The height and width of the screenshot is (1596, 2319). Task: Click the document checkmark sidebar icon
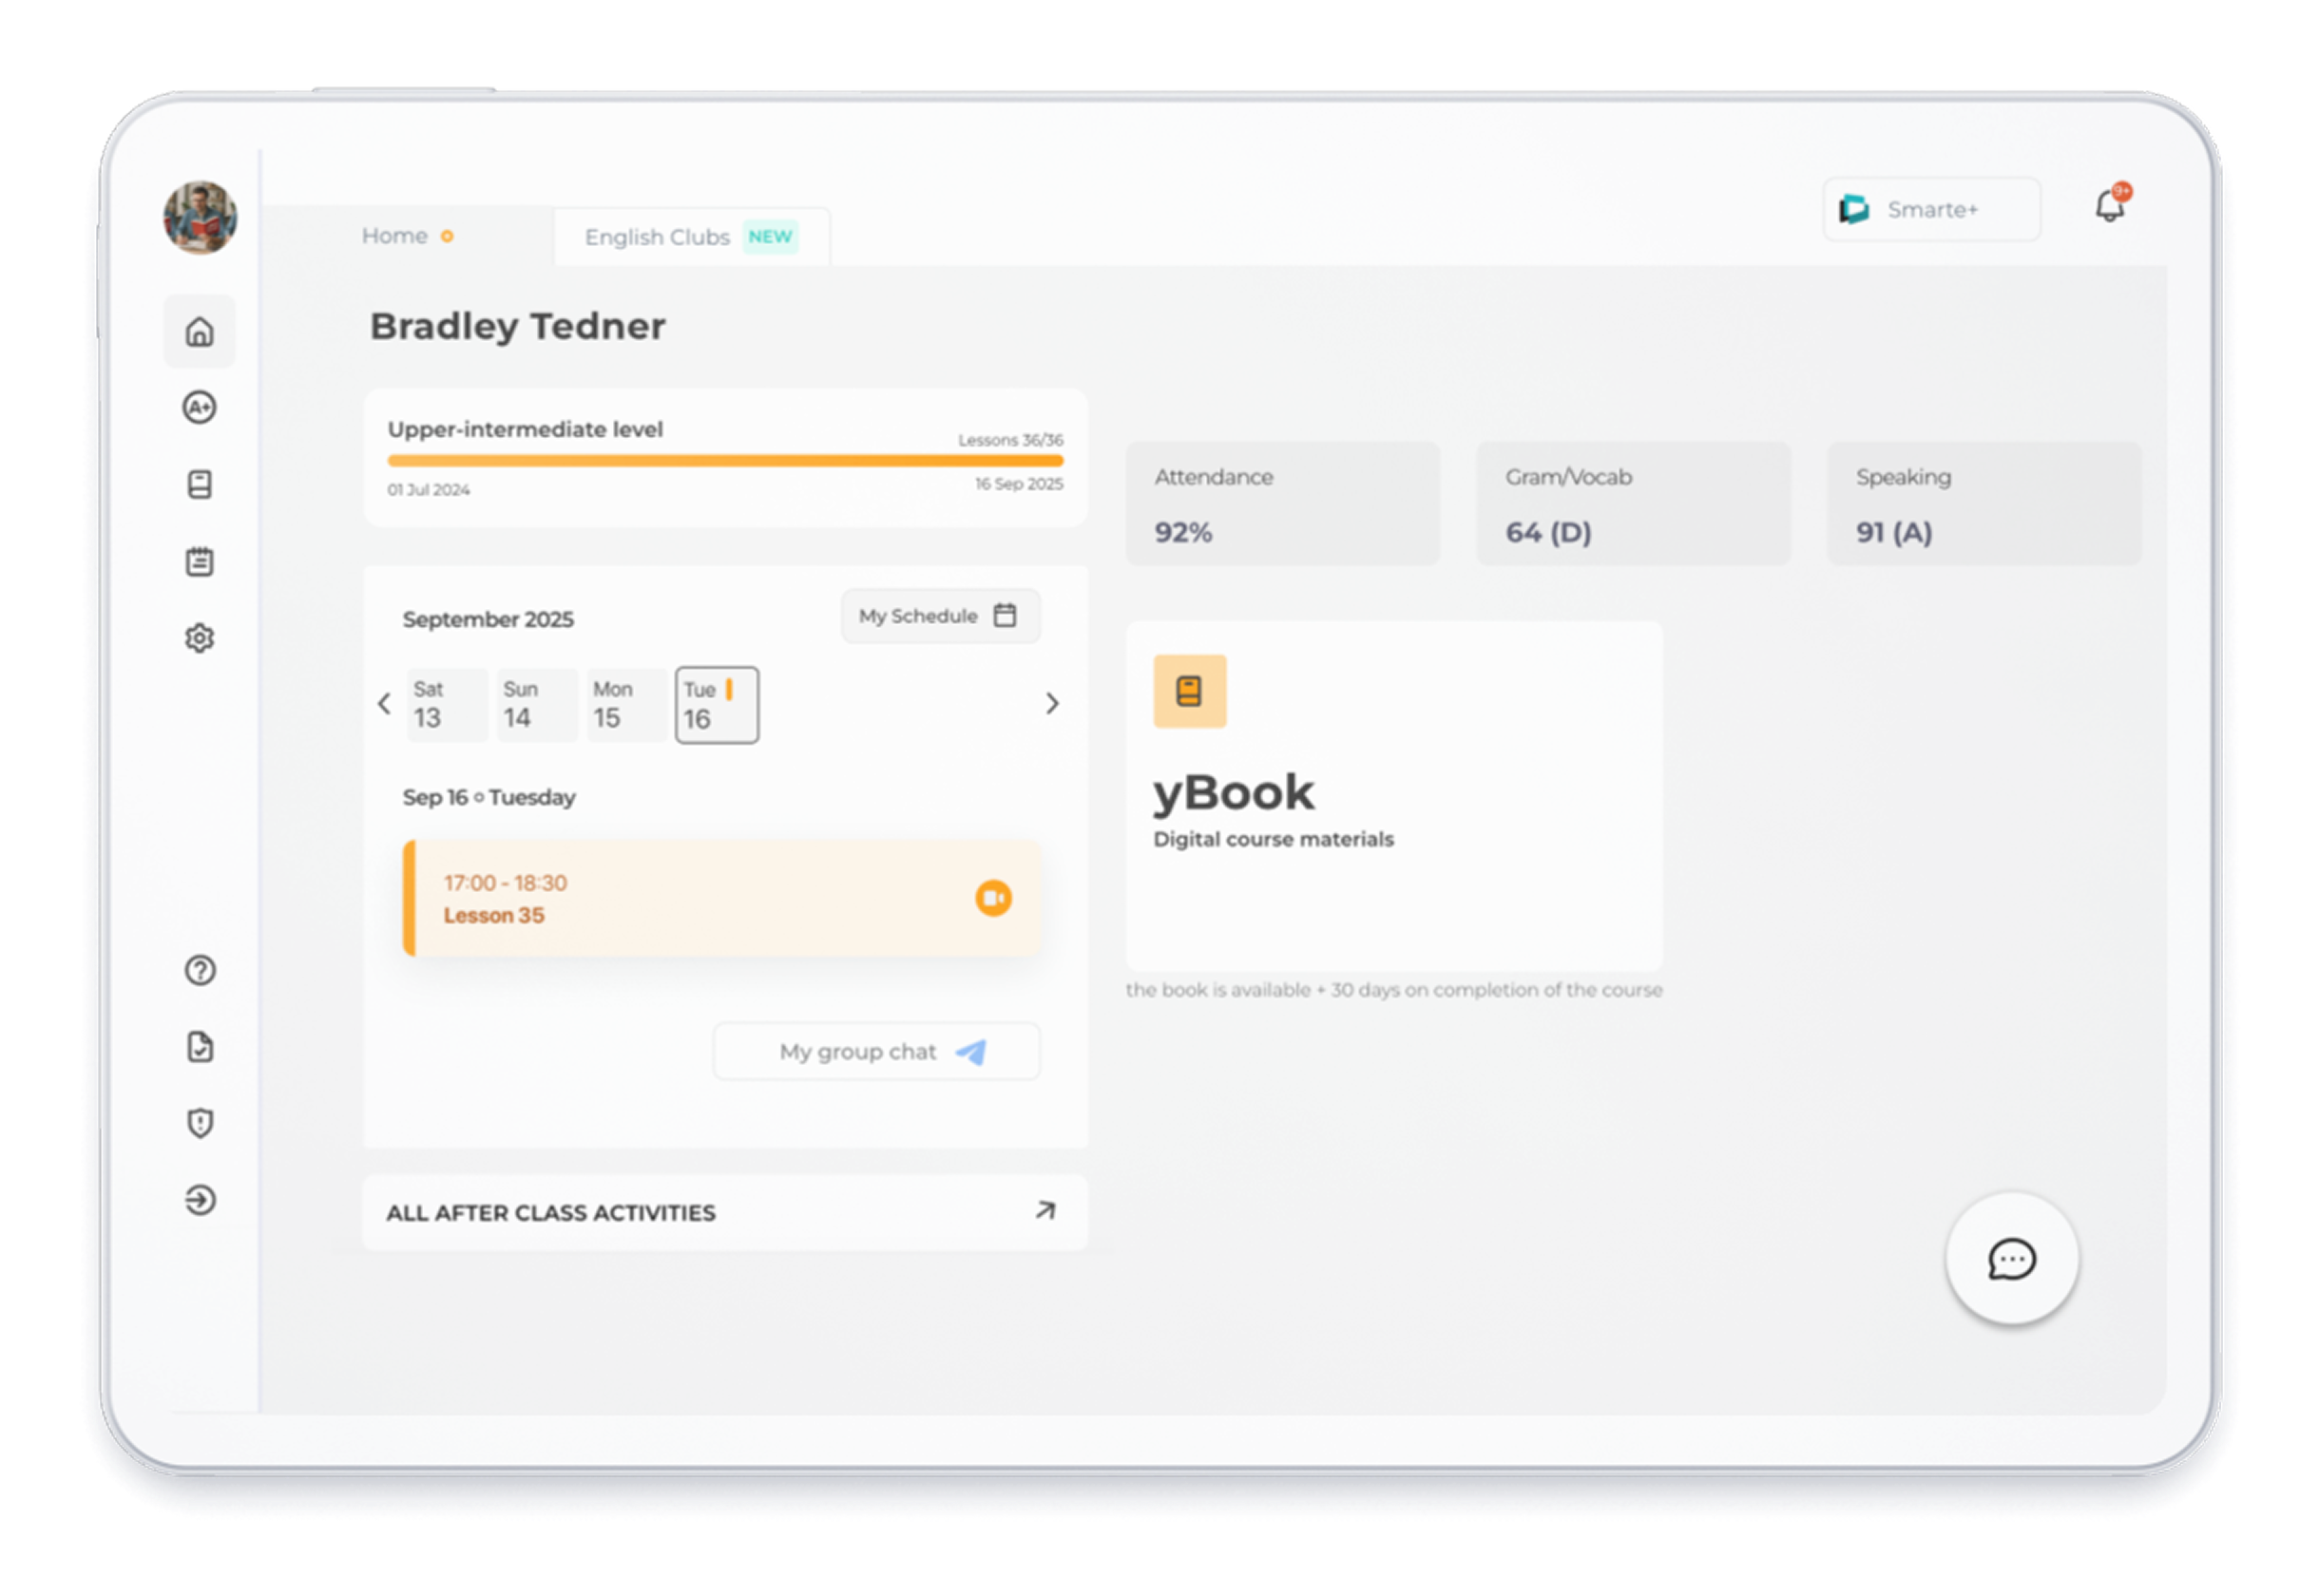(x=201, y=1047)
